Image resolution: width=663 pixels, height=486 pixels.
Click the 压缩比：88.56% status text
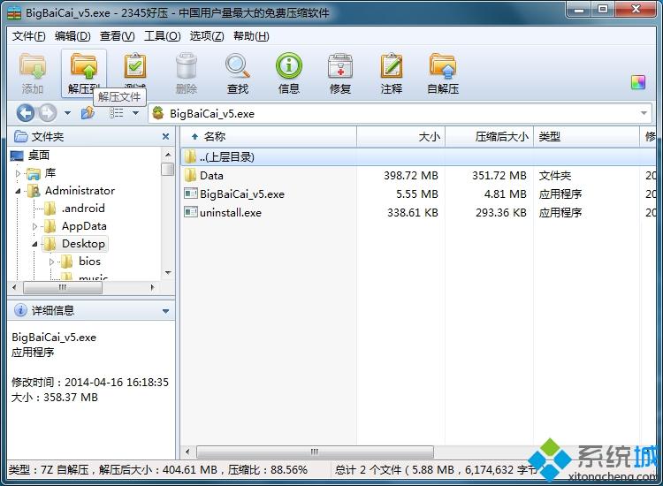(x=267, y=470)
